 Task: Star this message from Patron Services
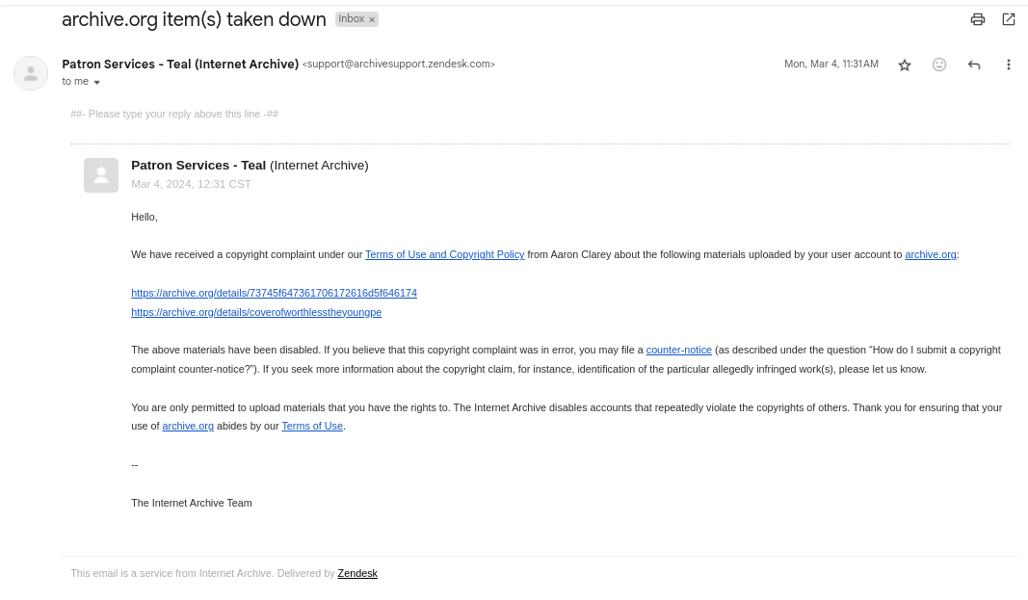click(905, 65)
